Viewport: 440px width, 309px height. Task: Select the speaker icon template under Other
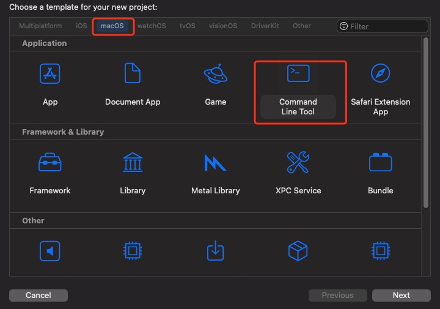click(x=50, y=251)
